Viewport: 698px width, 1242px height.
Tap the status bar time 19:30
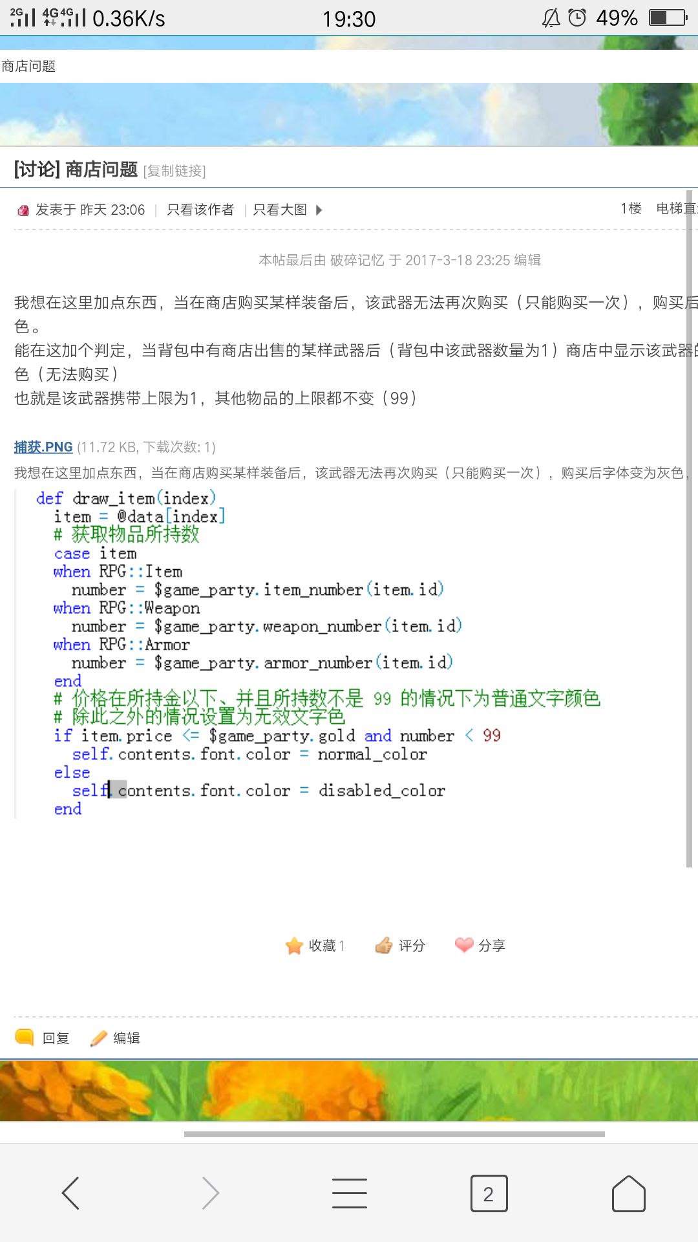pyautogui.click(x=349, y=19)
